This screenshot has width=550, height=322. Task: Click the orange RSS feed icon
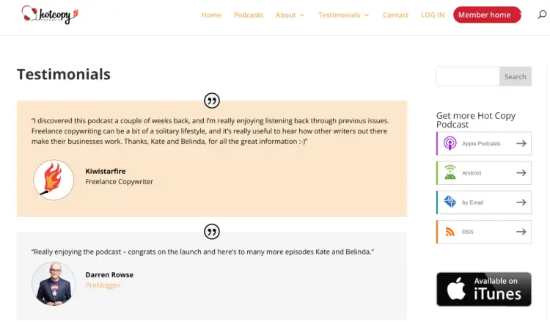coord(450,232)
